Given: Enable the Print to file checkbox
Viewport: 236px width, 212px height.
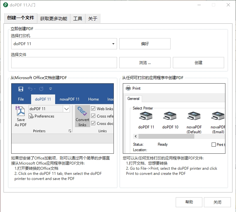Looking at the screenshot, I should [214, 144].
